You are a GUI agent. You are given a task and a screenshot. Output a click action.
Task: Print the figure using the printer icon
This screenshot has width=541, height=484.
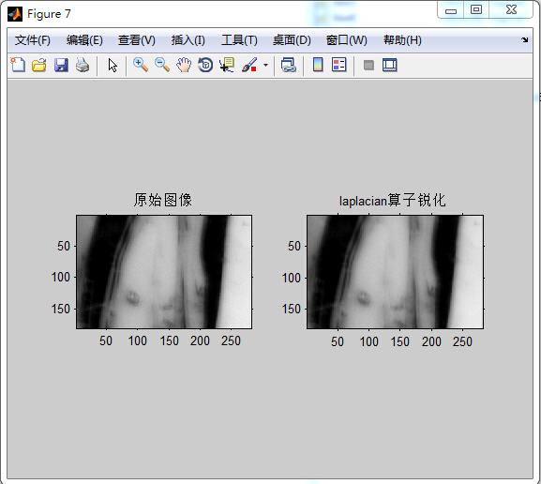[83, 65]
